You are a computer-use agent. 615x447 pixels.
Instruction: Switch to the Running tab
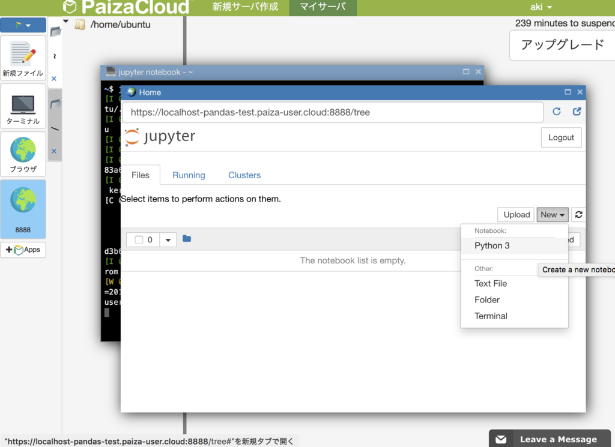(x=189, y=175)
